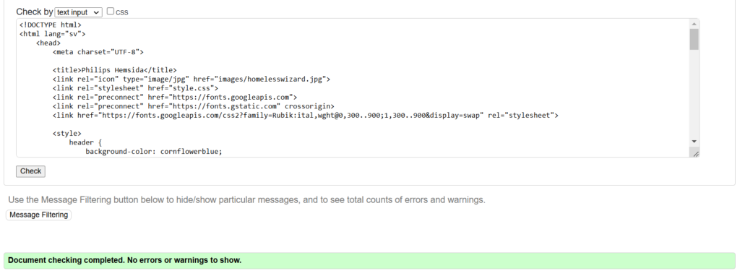Click the Rubik font family link line
Image resolution: width=740 pixels, height=276 pixels.
pos(306,116)
